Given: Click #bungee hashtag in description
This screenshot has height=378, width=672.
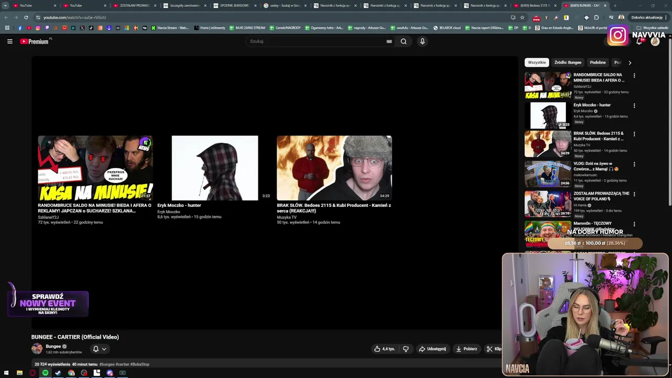Looking at the screenshot, I should pos(107,364).
